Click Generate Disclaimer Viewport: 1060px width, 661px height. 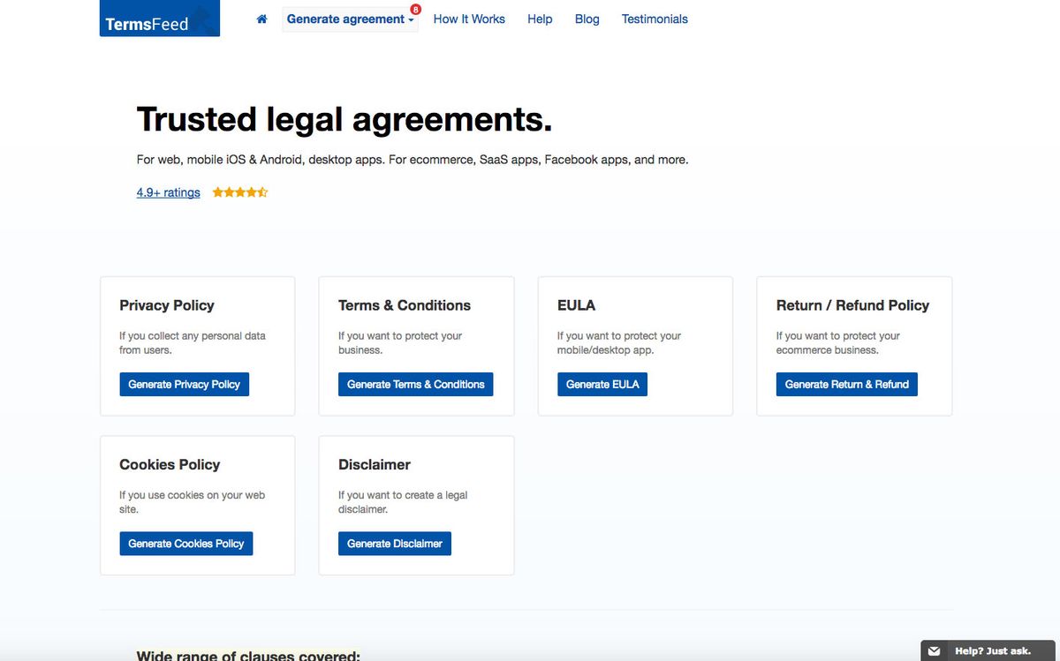tap(394, 543)
